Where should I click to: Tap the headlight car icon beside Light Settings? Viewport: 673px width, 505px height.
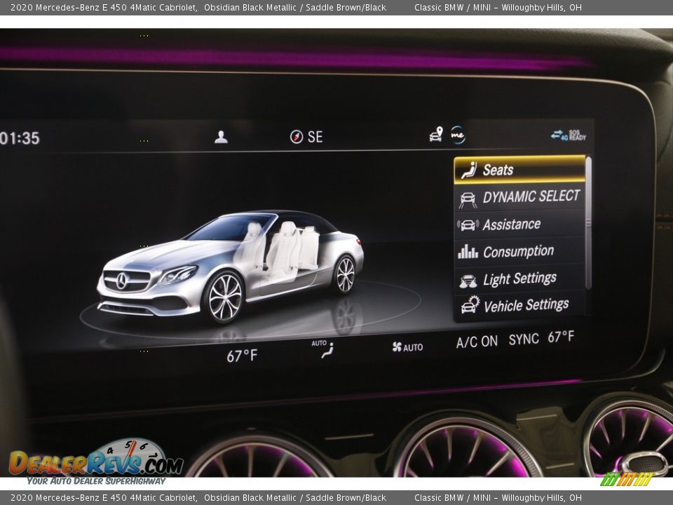pos(468,281)
